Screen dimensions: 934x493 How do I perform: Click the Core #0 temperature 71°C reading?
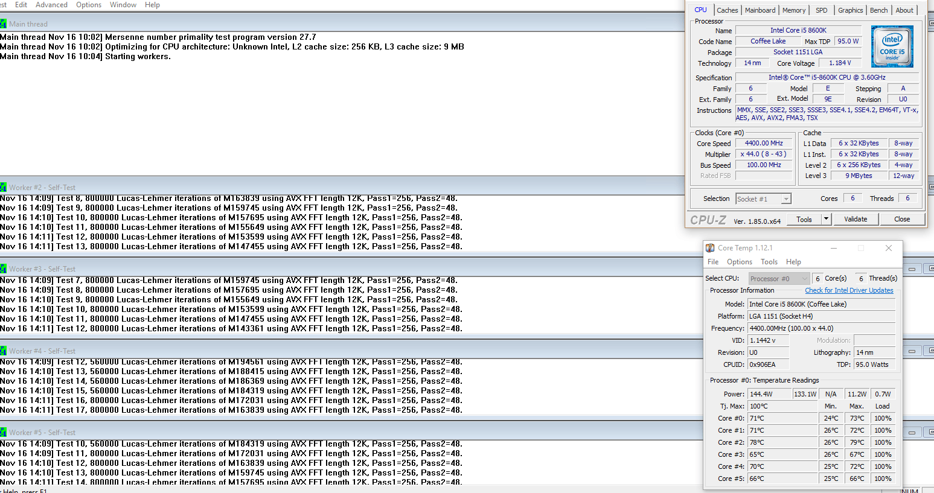pyautogui.click(x=782, y=418)
